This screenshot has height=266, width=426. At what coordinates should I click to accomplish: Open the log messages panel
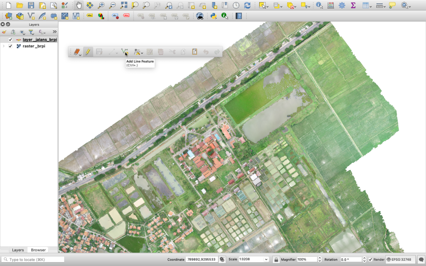pos(421,260)
